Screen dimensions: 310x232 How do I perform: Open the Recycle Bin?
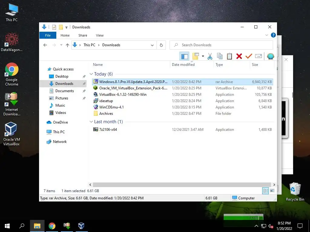click(x=295, y=192)
